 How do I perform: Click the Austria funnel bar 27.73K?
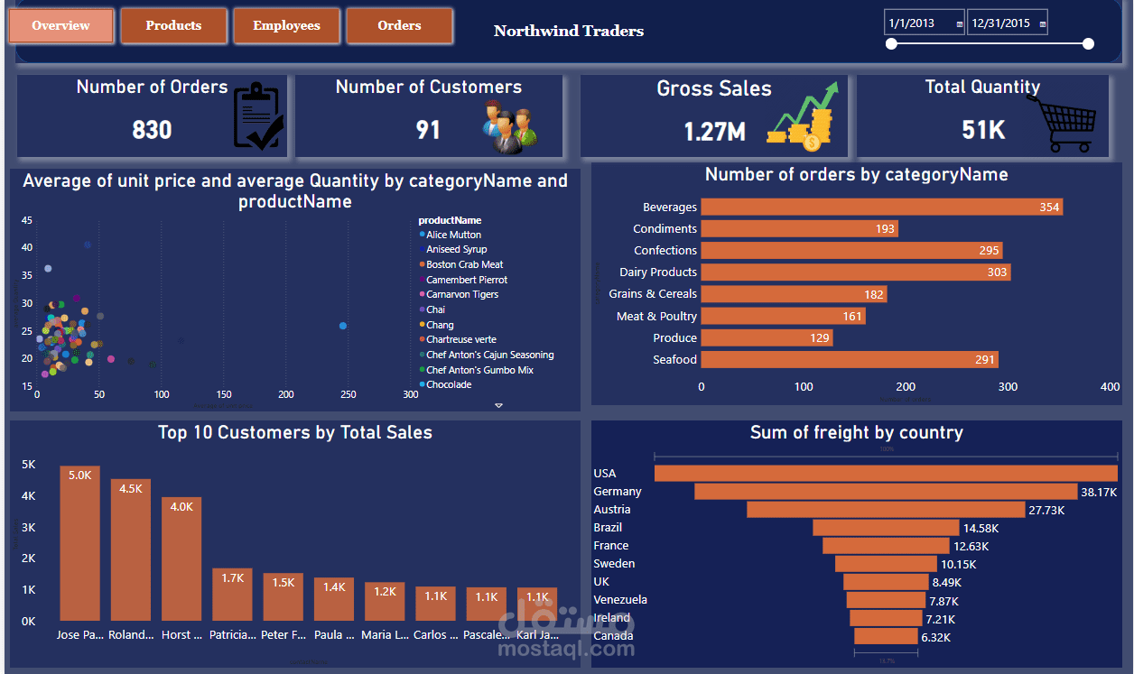point(886,510)
